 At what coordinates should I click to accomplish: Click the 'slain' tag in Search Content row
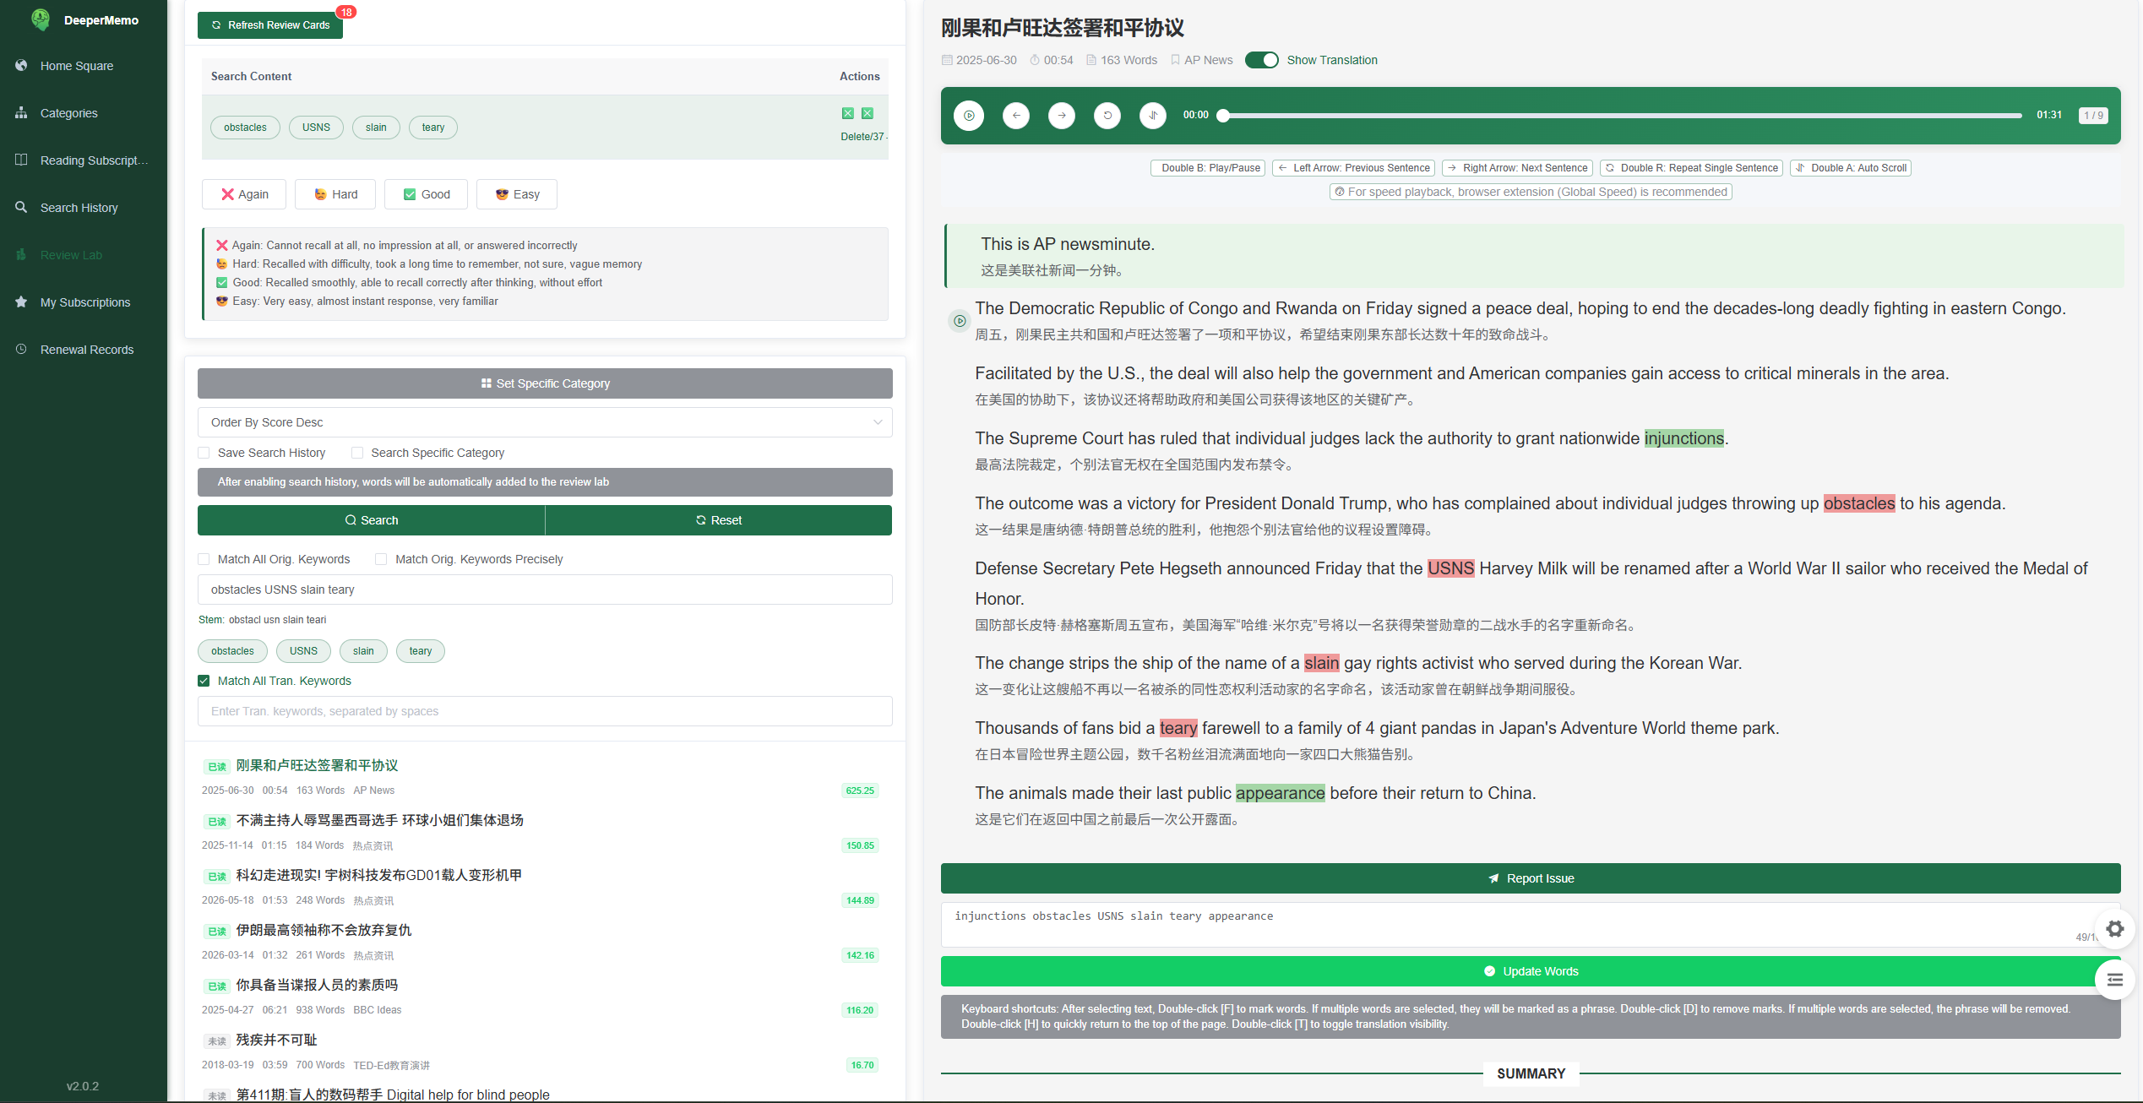[376, 128]
